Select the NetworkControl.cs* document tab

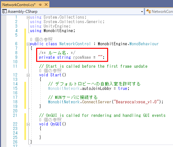click(19, 5)
